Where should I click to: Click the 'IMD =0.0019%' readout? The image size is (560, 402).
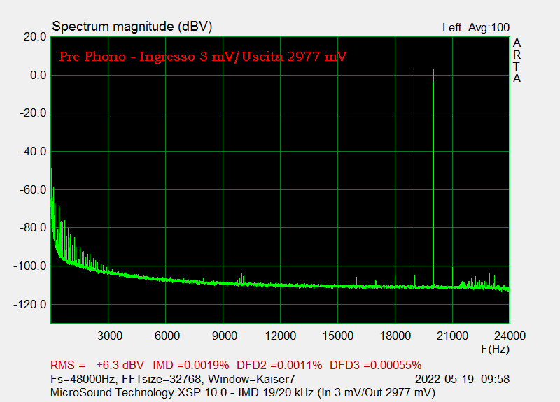pyautogui.click(x=191, y=366)
